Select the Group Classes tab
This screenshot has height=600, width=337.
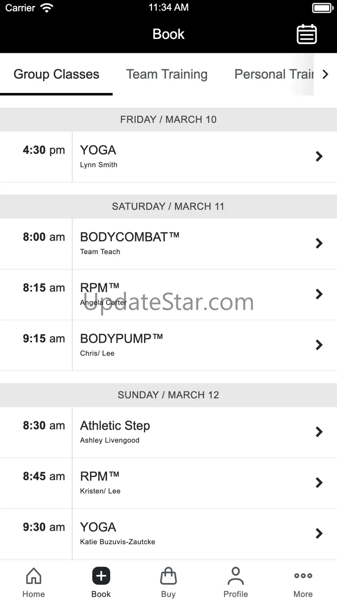tap(56, 74)
